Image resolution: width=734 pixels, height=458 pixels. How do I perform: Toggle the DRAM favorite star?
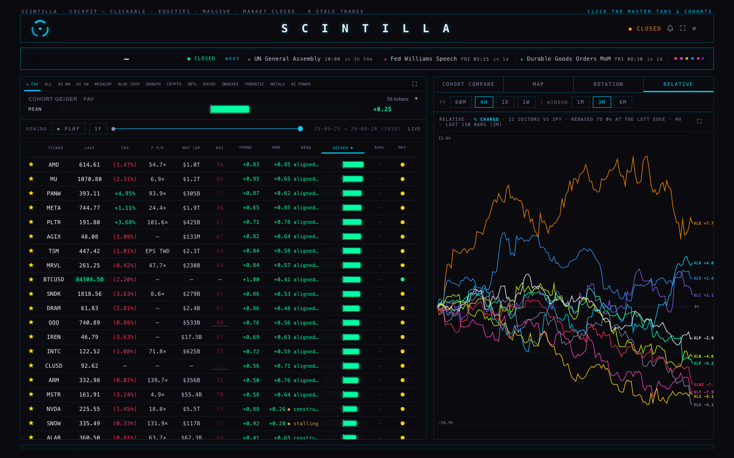tap(31, 308)
